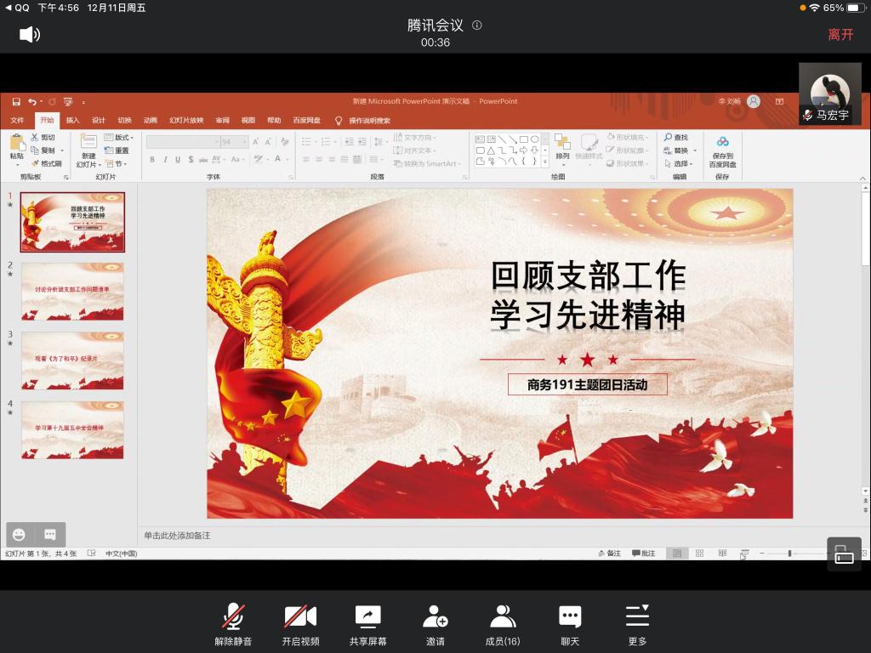Invite participants using 邀请
Image resolution: width=871 pixels, height=653 pixels.
(435, 625)
